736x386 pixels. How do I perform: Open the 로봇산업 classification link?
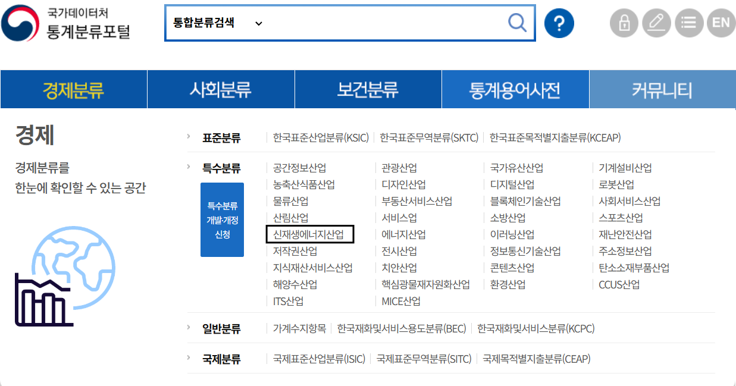[616, 184]
